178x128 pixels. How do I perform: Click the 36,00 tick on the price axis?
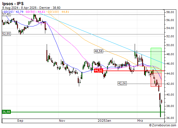[170, 118]
